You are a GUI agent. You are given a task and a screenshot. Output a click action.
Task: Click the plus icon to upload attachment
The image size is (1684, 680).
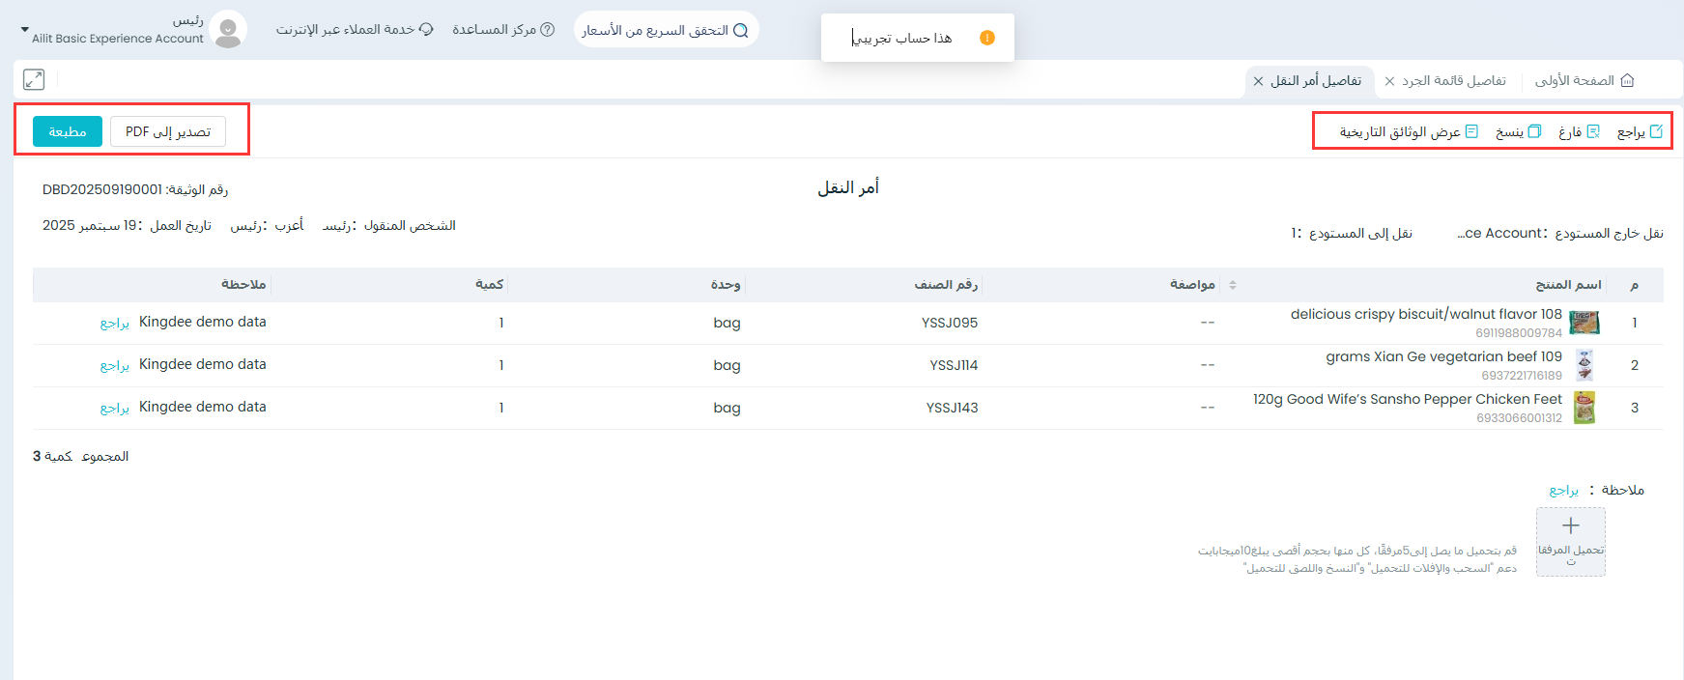(x=1571, y=526)
